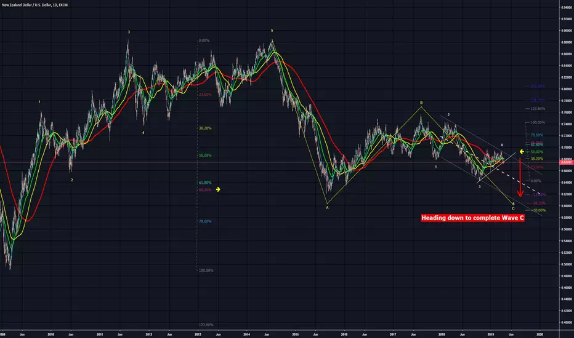The width and height of the screenshot is (574, 338).
Task: Click the 2012 label on the time axis
Action: (148, 334)
